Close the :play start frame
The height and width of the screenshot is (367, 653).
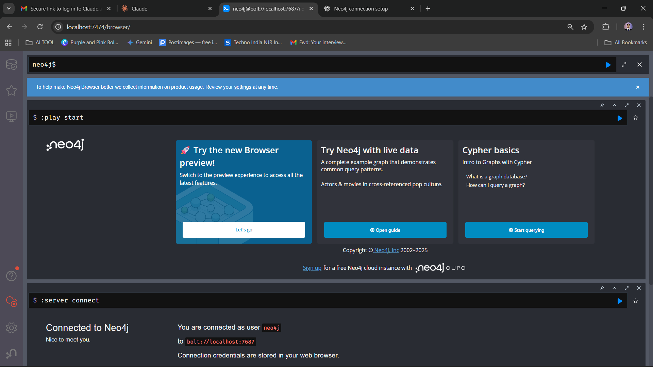coord(639,105)
